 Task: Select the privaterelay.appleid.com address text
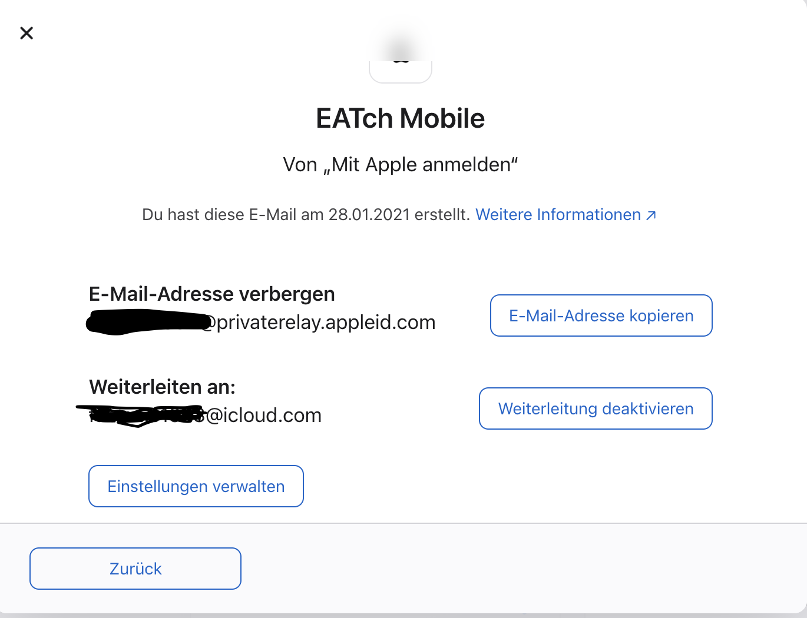click(261, 322)
